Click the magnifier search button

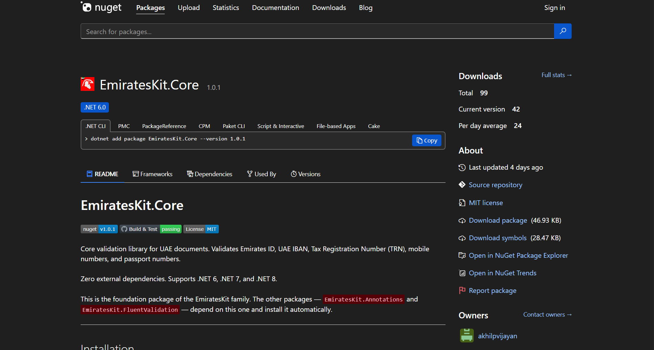click(x=562, y=31)
